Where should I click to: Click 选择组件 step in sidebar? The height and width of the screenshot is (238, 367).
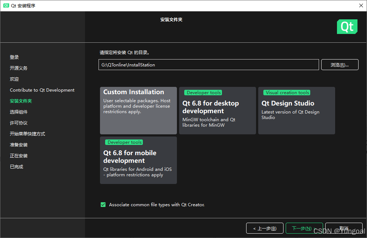[19, 112]
